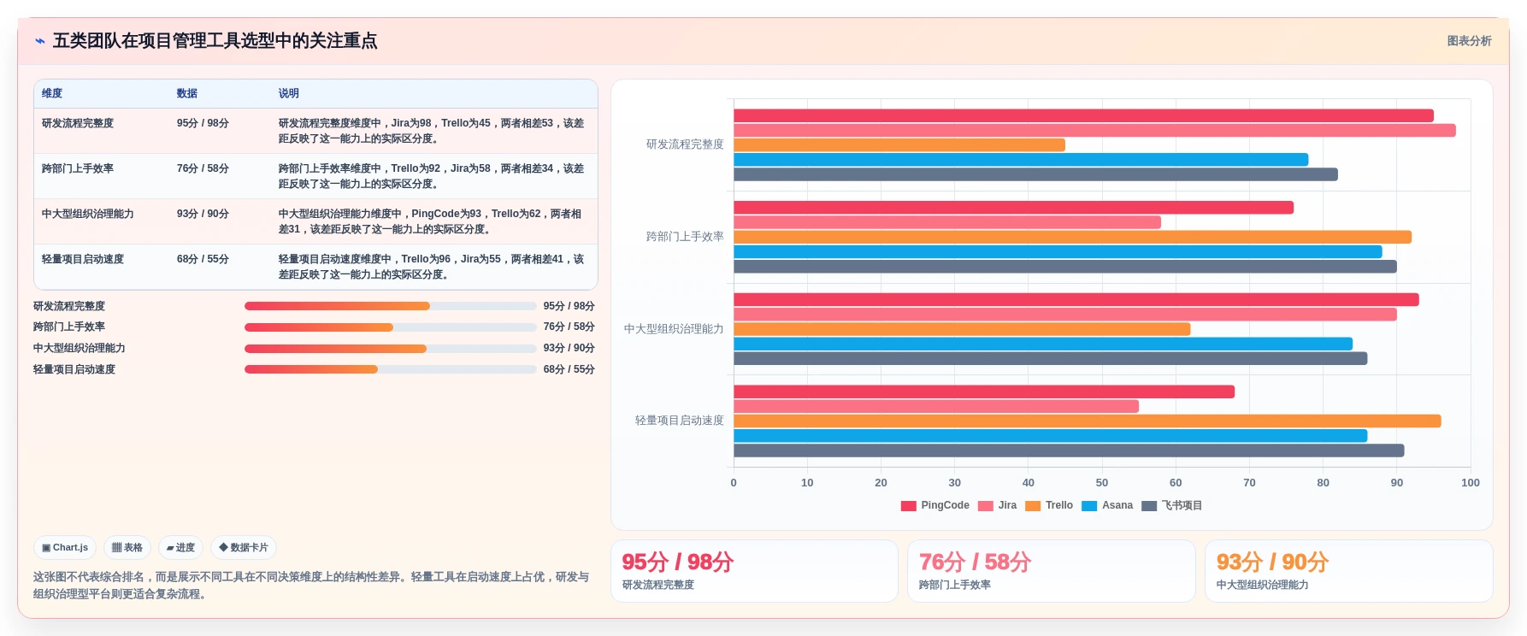Toggle Jira series in chart legend
The image size is (1527, 636).
pos(998,505)
